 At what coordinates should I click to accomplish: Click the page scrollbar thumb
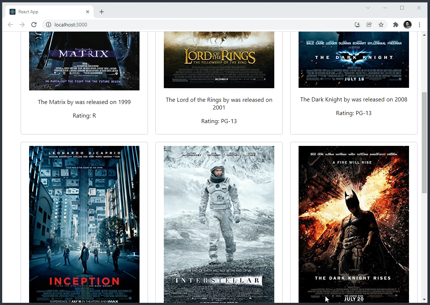pyautogui.click(x=424, y=143)
